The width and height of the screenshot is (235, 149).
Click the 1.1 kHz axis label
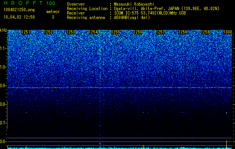(3, 48)
